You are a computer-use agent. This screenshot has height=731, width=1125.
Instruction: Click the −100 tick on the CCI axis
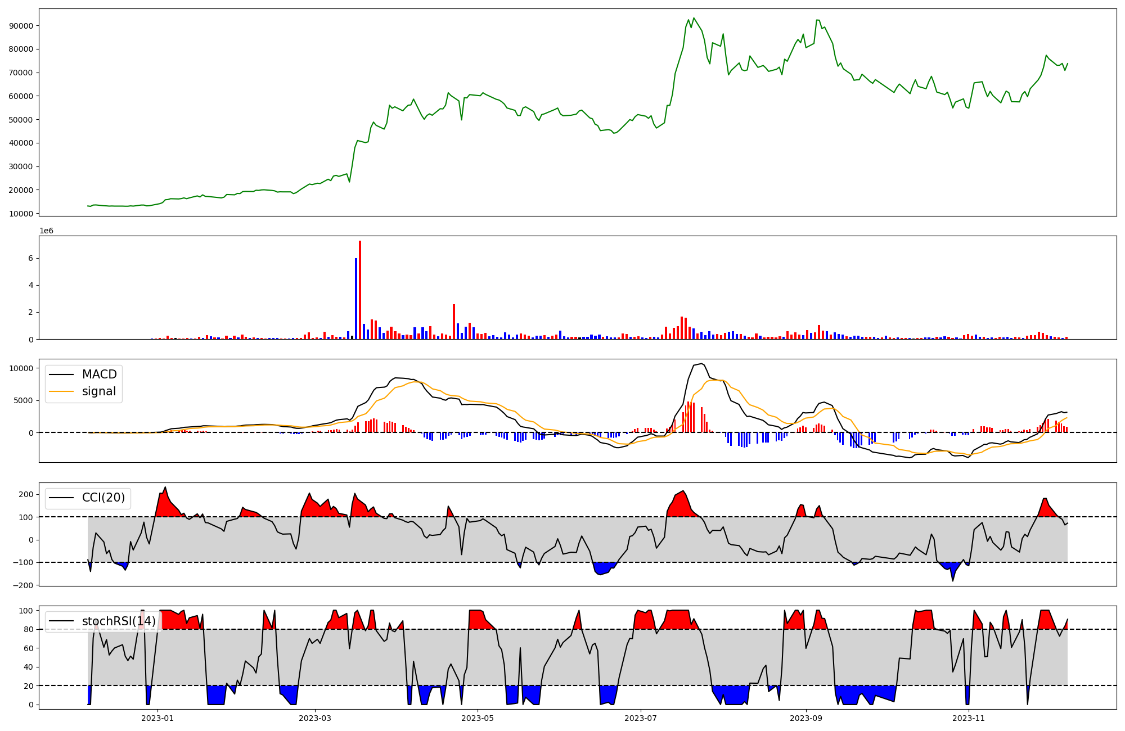(22, 562)
